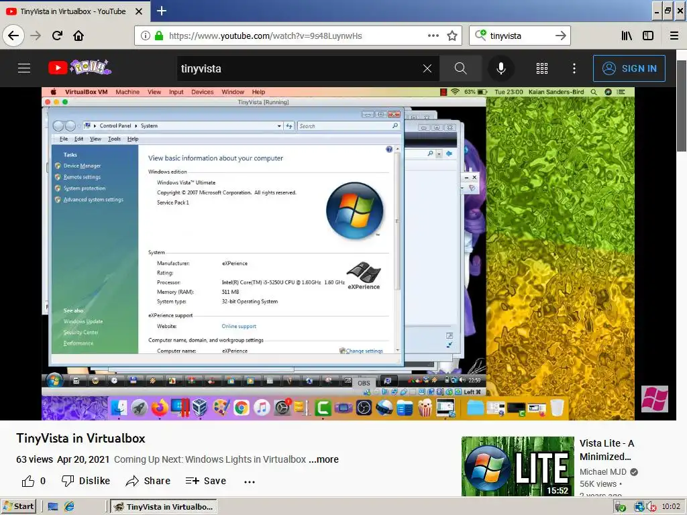Open the browser Library icon
Viewport: 687px width, 515px height.
627,36
